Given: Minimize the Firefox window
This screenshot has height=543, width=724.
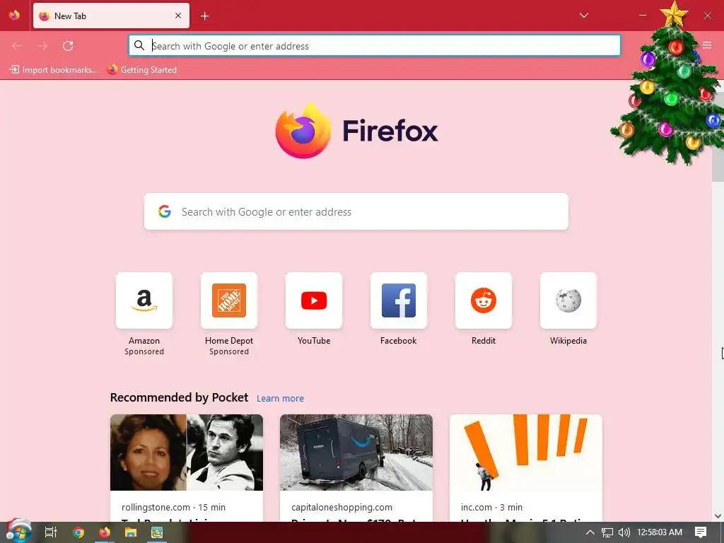Looking at the screenshot, I should tap(642, 16).
